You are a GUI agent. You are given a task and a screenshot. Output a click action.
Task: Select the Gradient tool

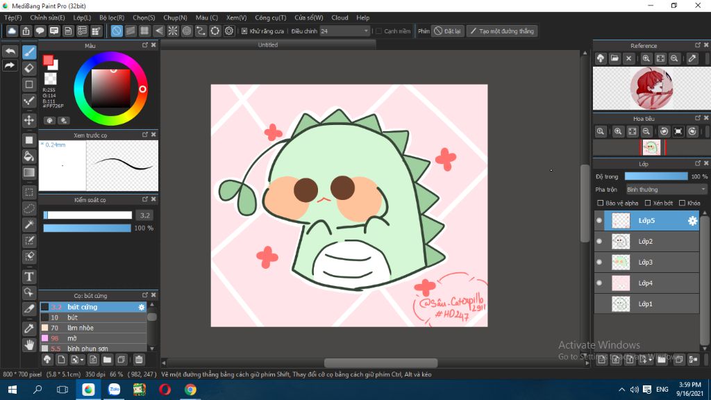pos(29,173)
